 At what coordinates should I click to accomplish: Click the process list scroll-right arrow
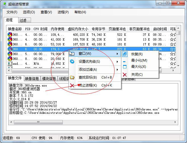point(173,70)
